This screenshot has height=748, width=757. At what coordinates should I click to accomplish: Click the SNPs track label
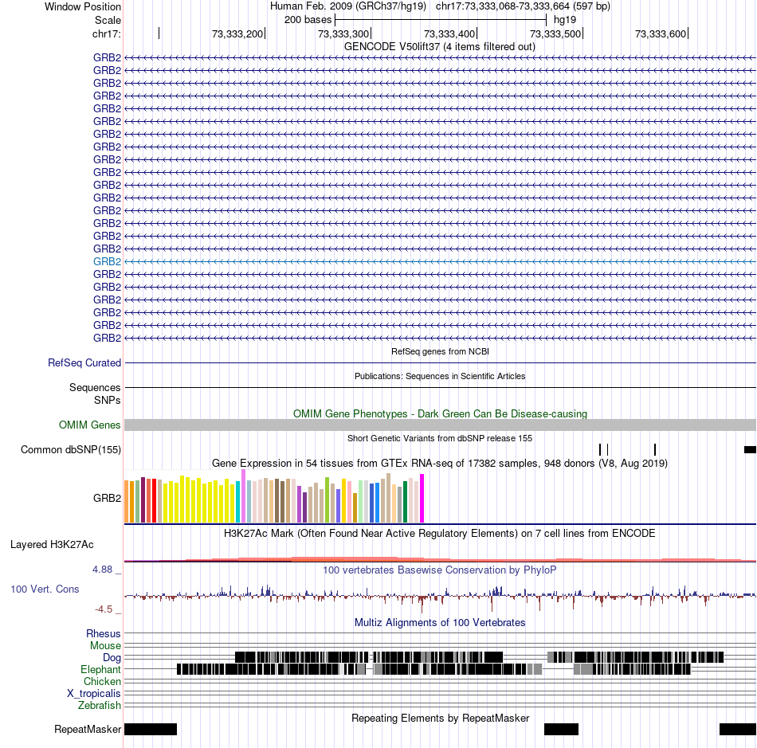tap(108, 400)
